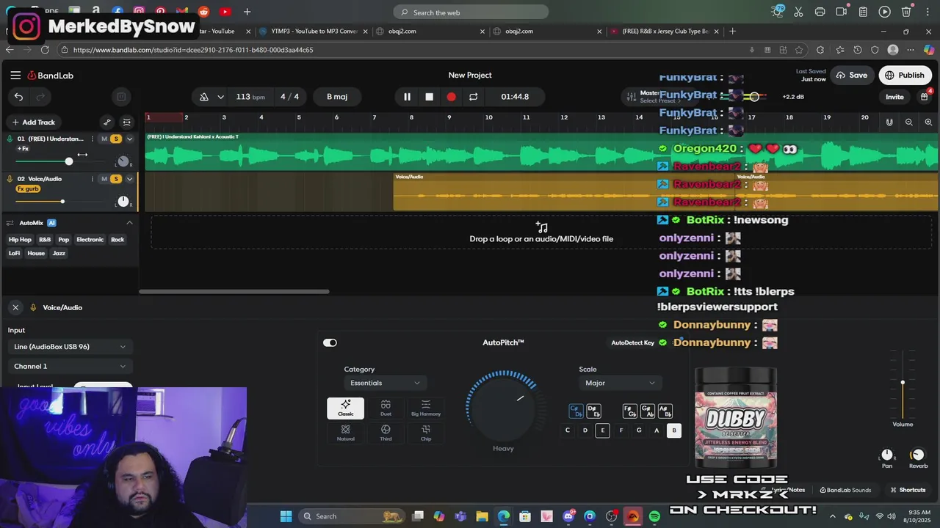Undo the last action in BandLab
This screenshot has height=528, width=940.
tap(18, 97)
